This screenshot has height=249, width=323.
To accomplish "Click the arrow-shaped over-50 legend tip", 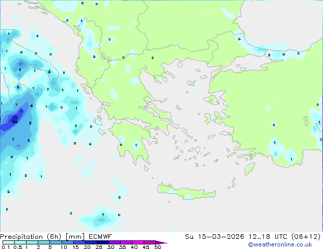I will click(162, 242).
